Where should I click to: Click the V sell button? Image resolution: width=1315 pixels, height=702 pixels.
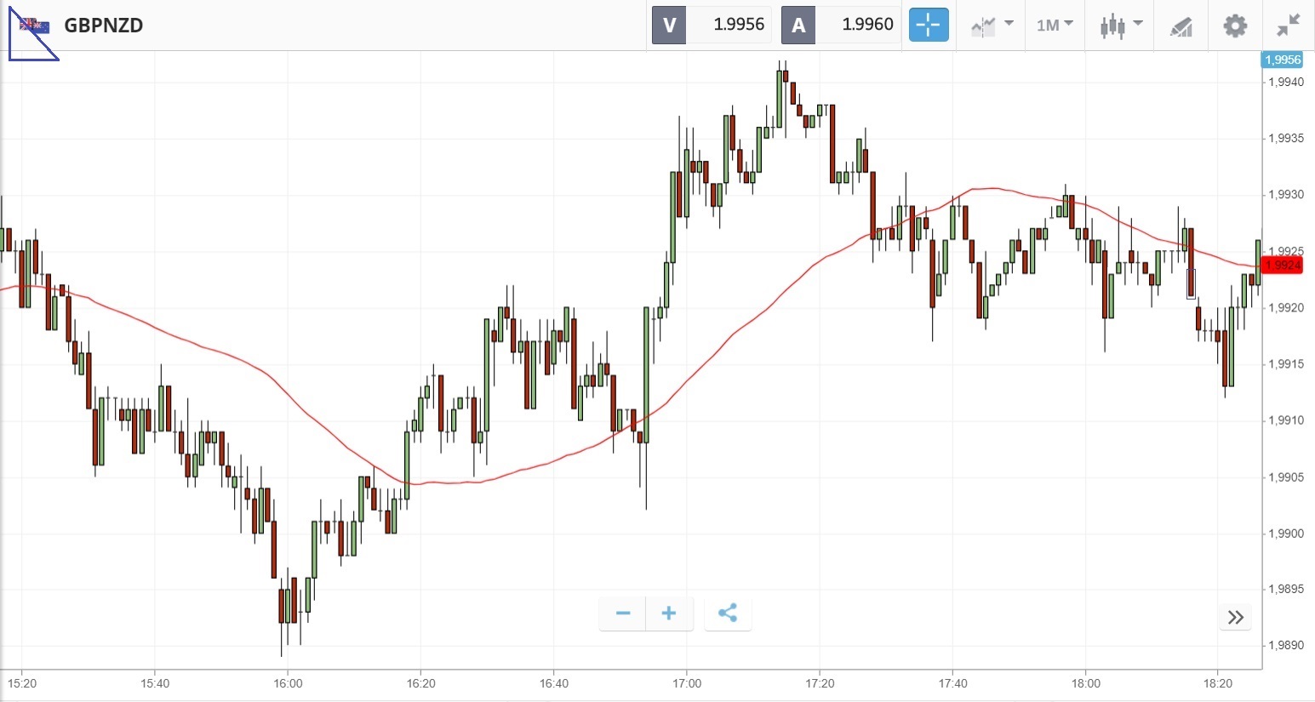pos(669,25)
